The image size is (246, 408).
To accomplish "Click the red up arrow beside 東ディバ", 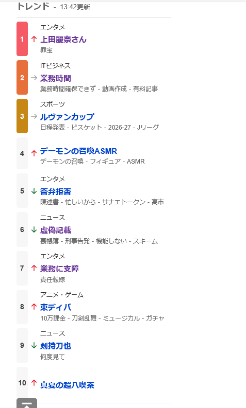I will 34,307.
